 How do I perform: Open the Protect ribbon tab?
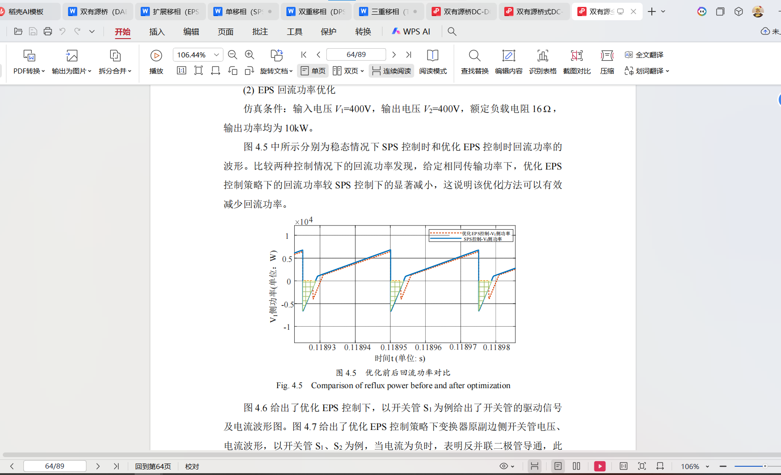(x=328, y=32)
